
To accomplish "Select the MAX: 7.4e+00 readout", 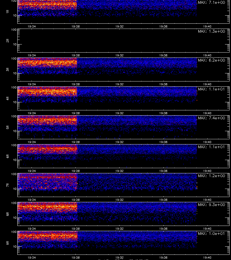I will click(x=211, y=118).
